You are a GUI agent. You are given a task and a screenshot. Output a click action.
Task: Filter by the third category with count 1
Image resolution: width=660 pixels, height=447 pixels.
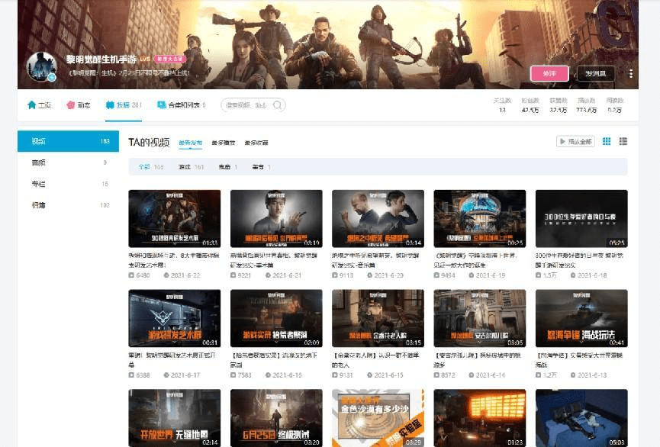pyautogui.click(x=227, y=167)
